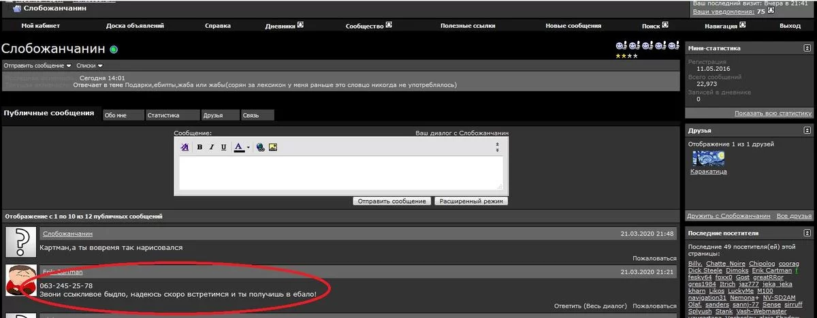Collapse the Мини-статистика panel
This screenshot has height=318, width=817.
[806, 48]
